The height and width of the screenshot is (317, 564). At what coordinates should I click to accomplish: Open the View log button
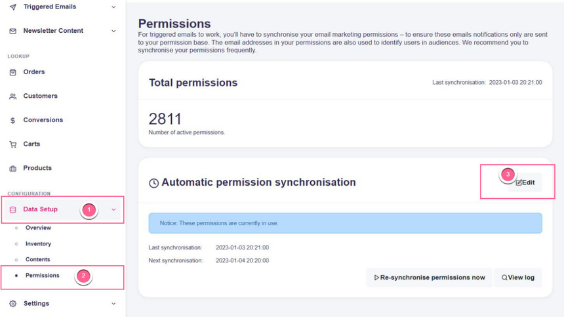pos(517,278)
